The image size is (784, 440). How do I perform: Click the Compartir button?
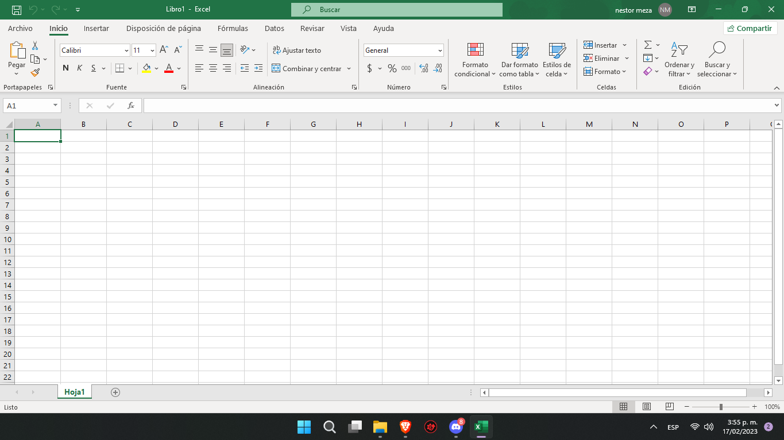tap(750, 28)
